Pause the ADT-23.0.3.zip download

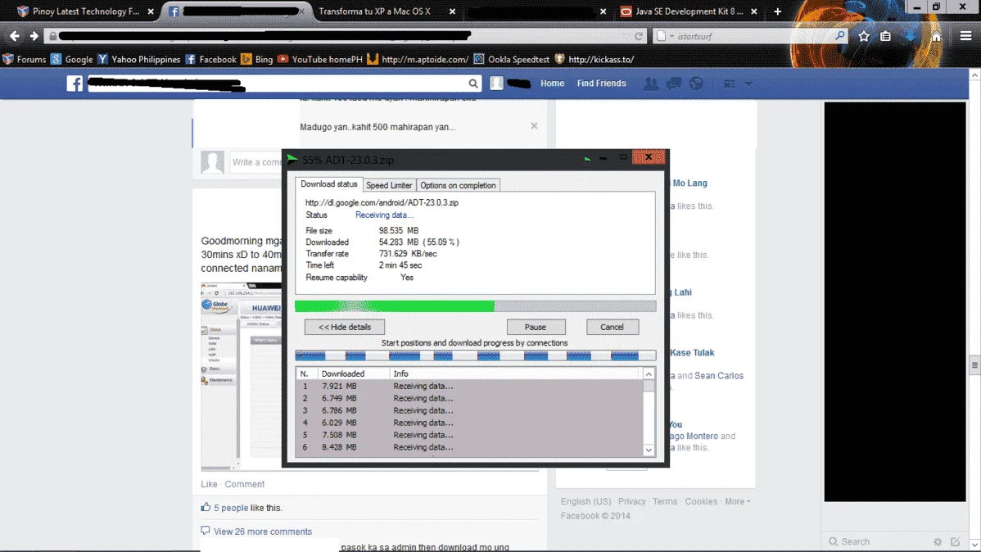(536, 327)
